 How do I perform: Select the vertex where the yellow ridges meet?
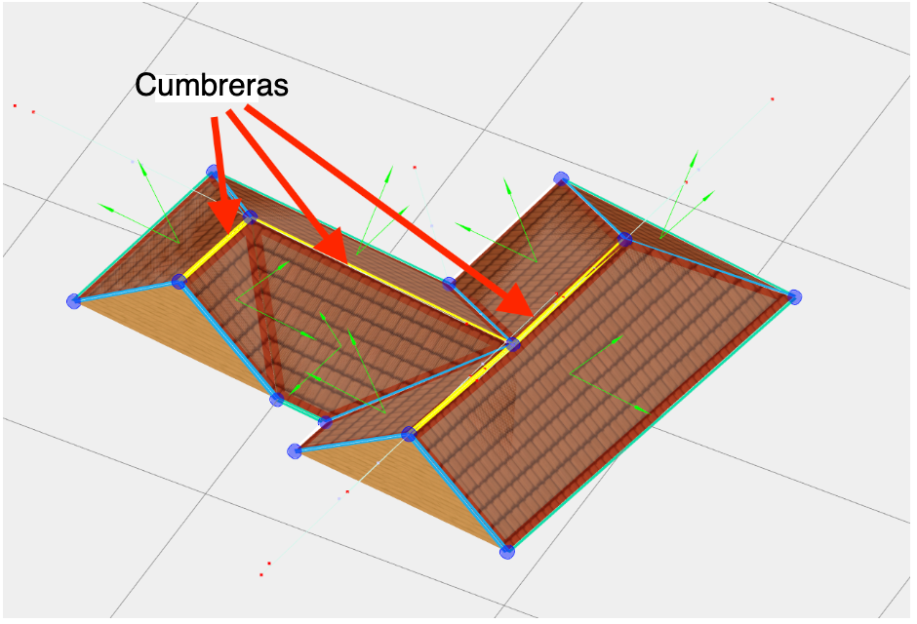(x=513, y=344)
